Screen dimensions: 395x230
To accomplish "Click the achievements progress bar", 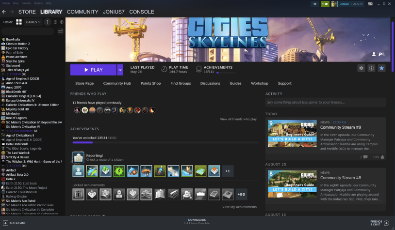I will click(165, 142).
